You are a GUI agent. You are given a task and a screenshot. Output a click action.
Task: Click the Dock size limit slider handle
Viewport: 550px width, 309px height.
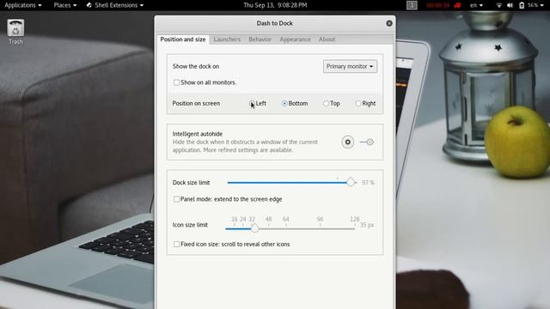[x=351, y=182]
